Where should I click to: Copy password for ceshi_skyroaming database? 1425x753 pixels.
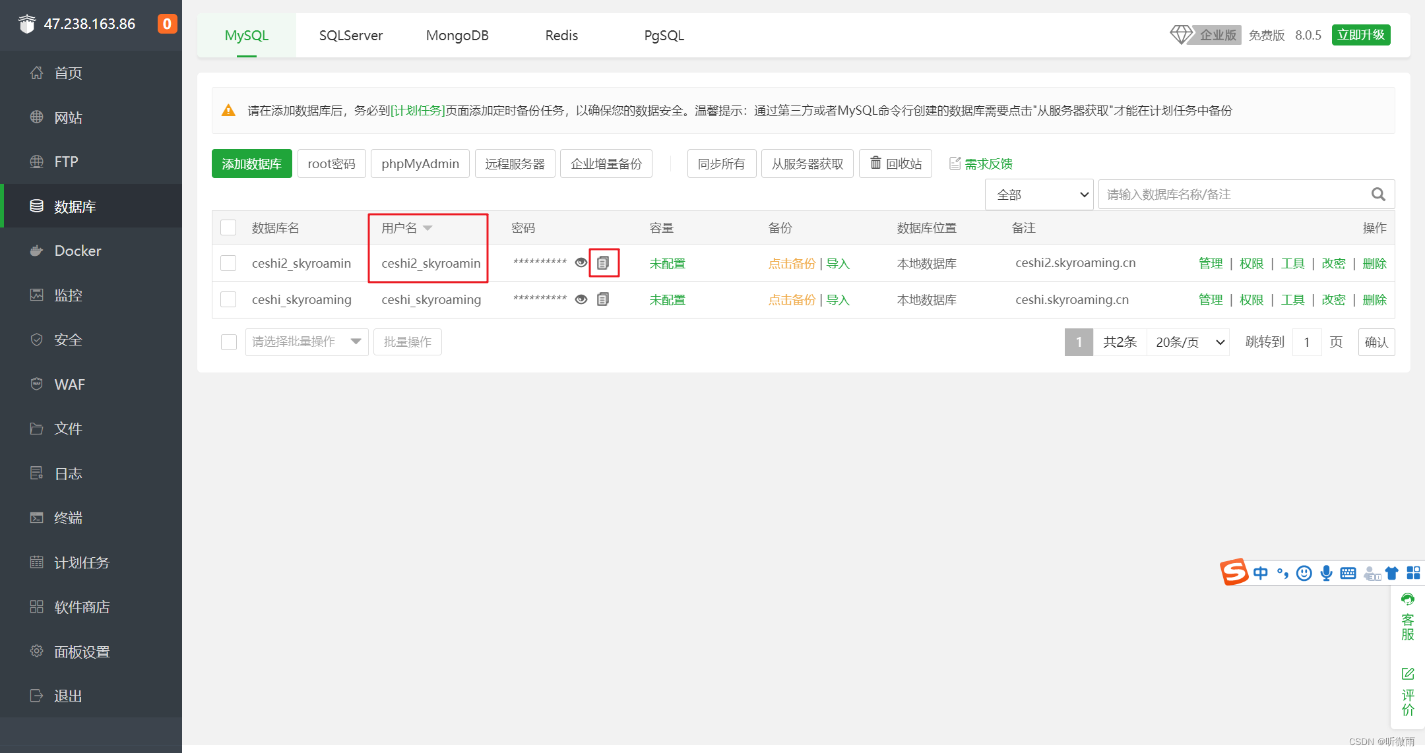[x=603, y=299]
